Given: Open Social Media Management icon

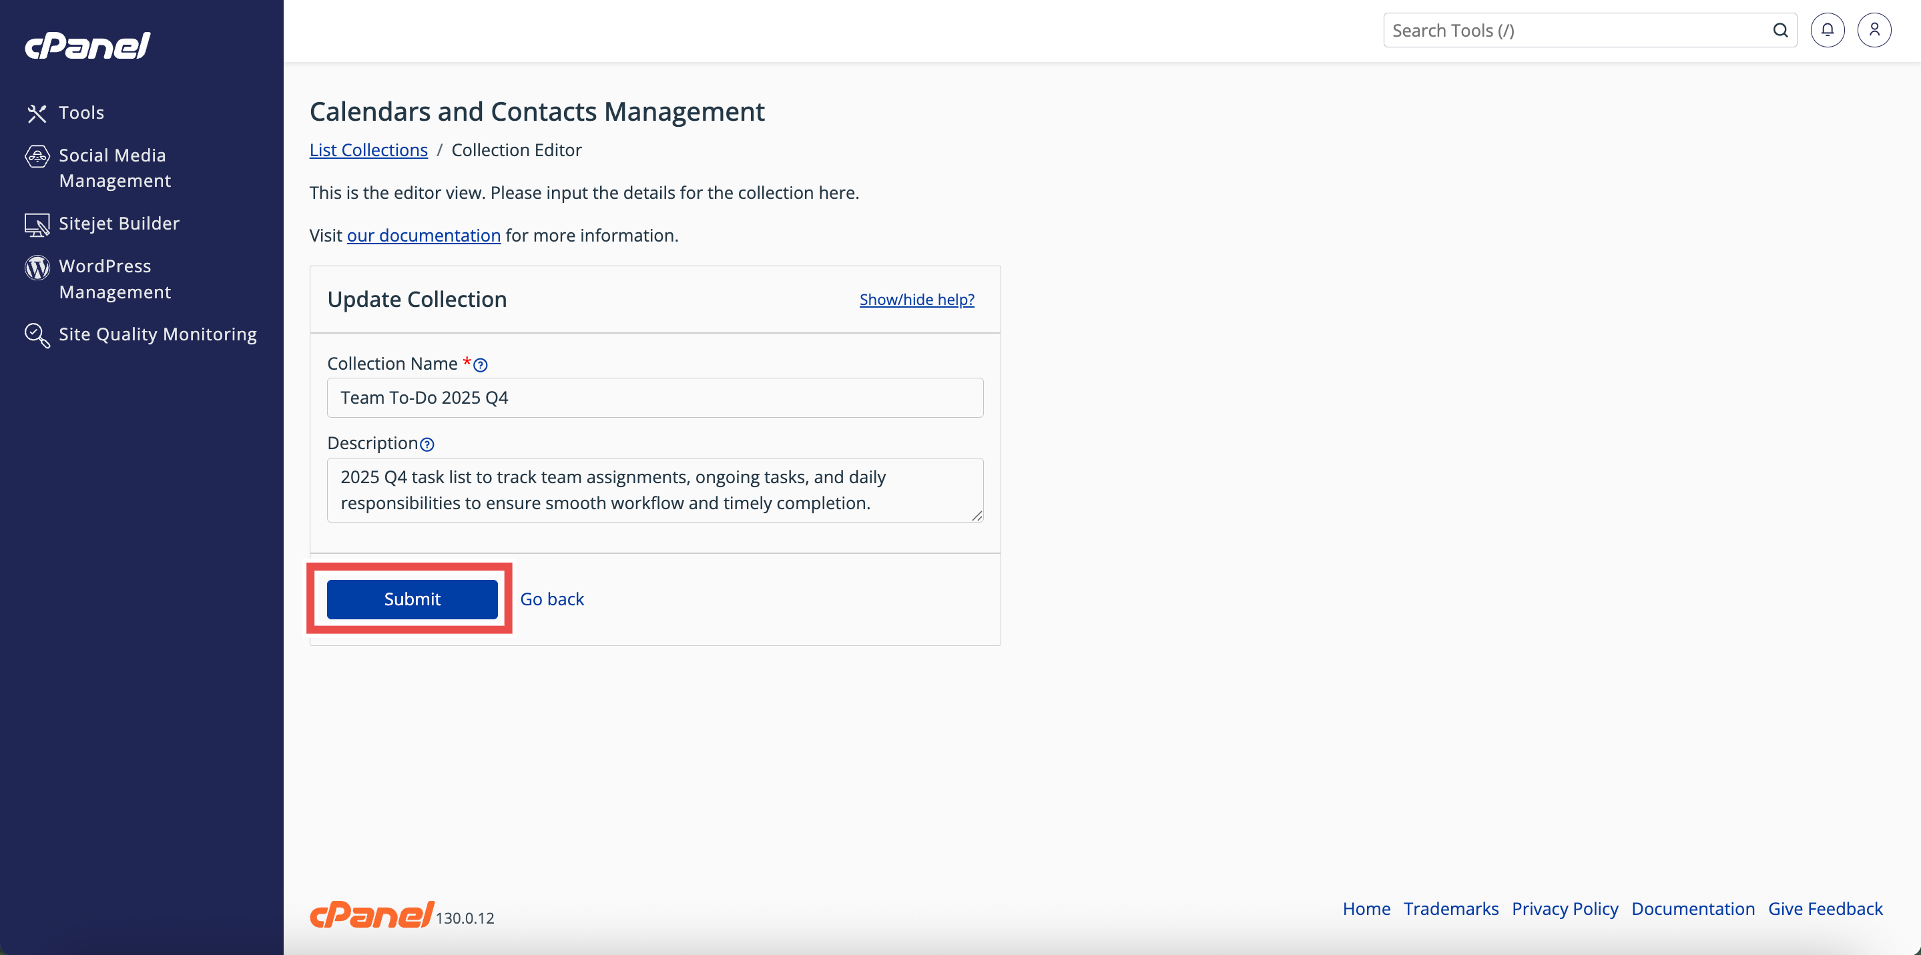Looking at the screenshot, I should (x=37, y=157).
